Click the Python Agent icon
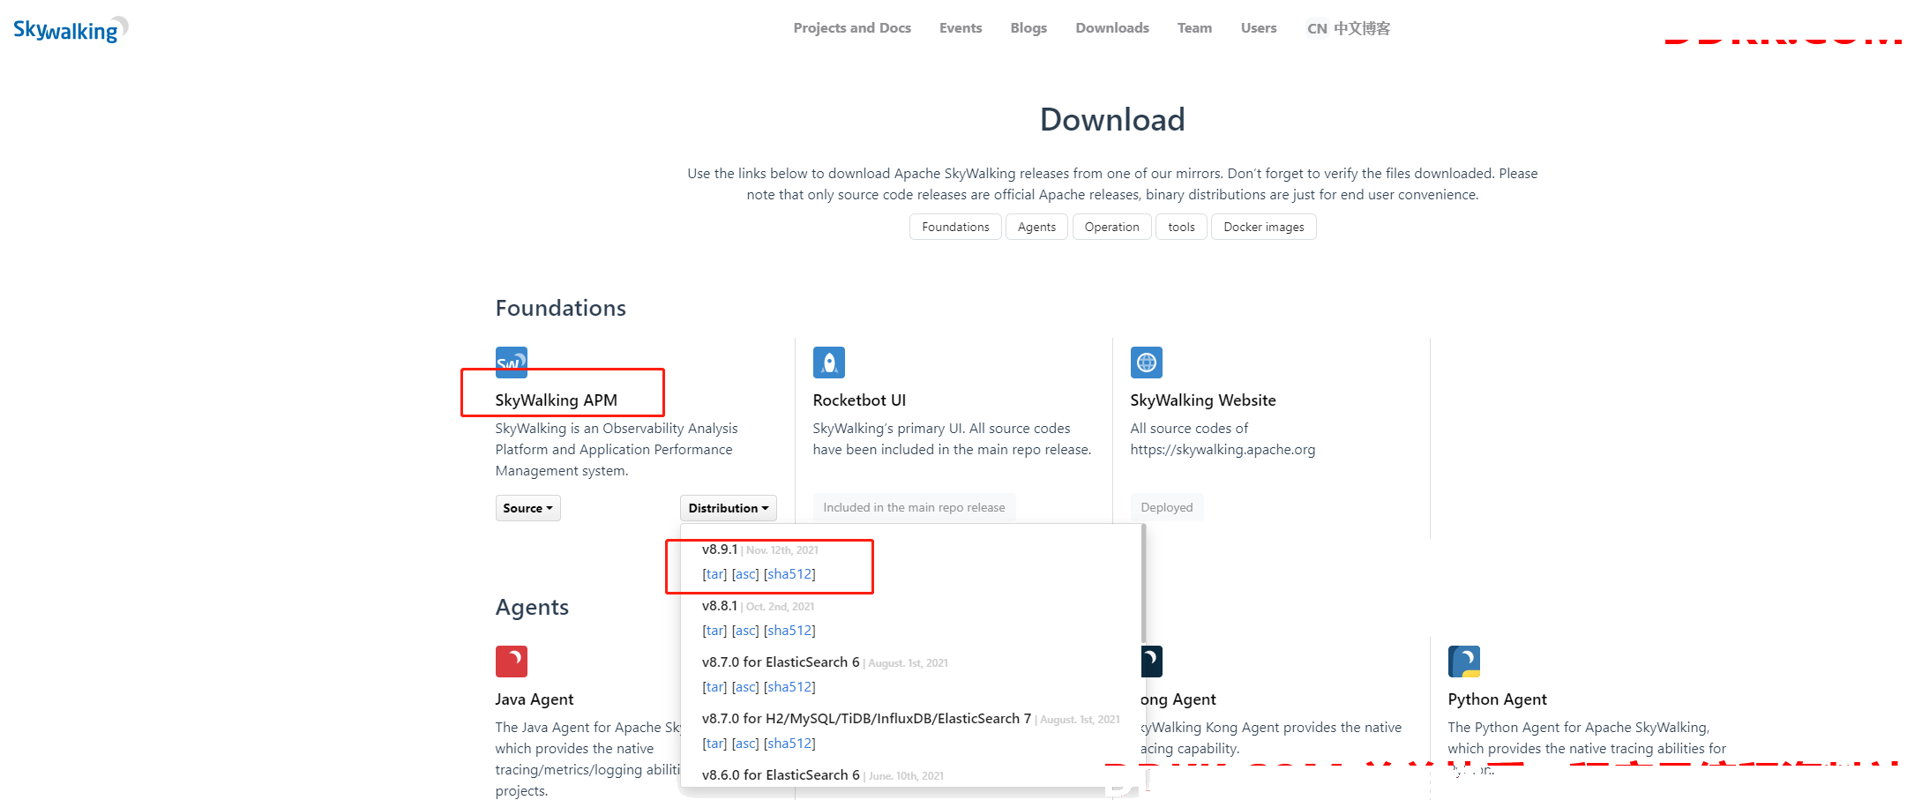1907x800 pixels. pos(1463,662)
